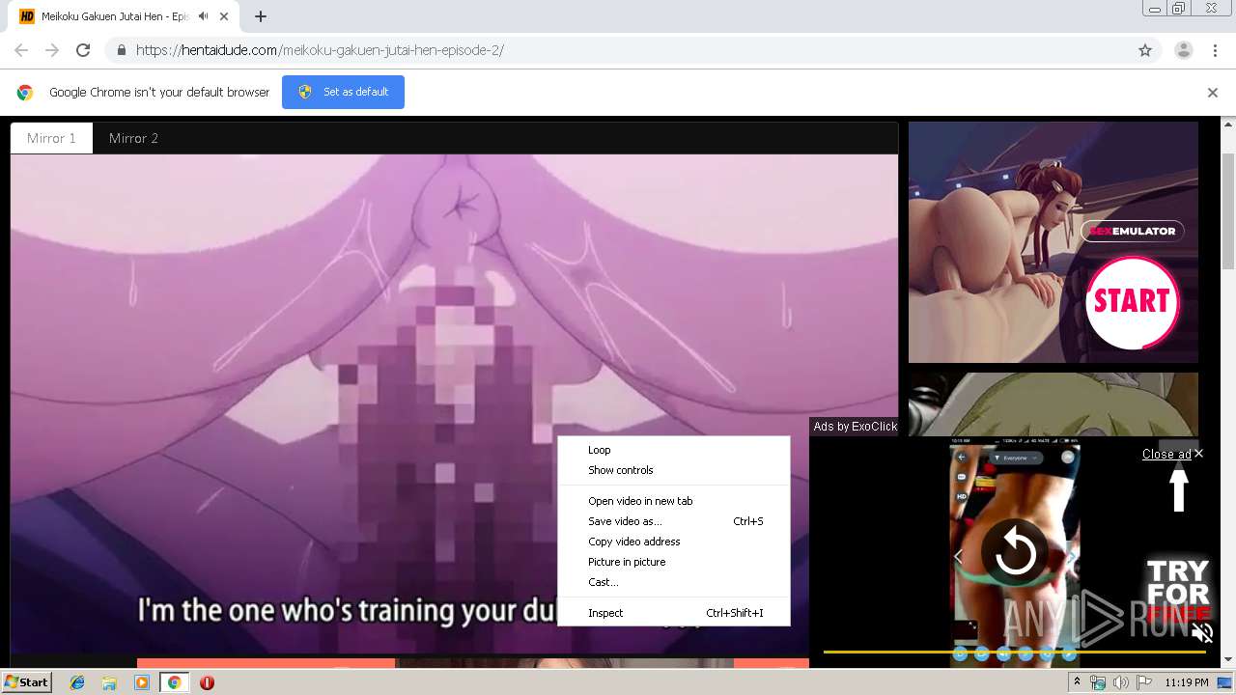
Task: Click the scrollbar down arrow
Action: pyautogui.click(x=1228, y=660)
